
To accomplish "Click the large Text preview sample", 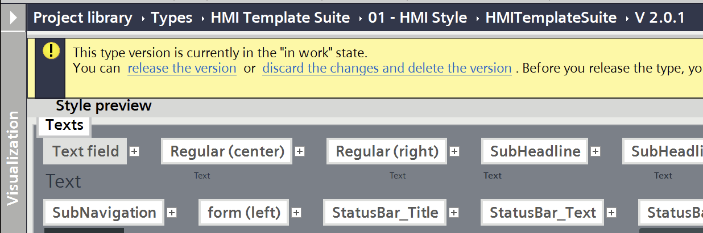I will [63, 181].
